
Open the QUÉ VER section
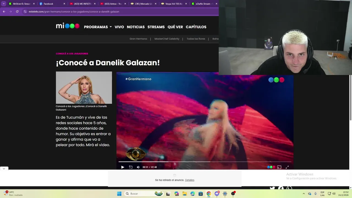click(175, 27)
